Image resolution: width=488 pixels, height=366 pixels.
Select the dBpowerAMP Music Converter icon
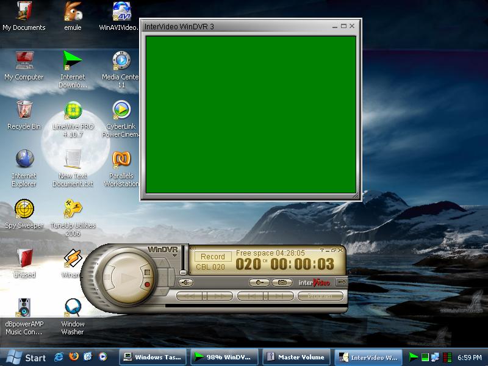click(x=24, y=317)
